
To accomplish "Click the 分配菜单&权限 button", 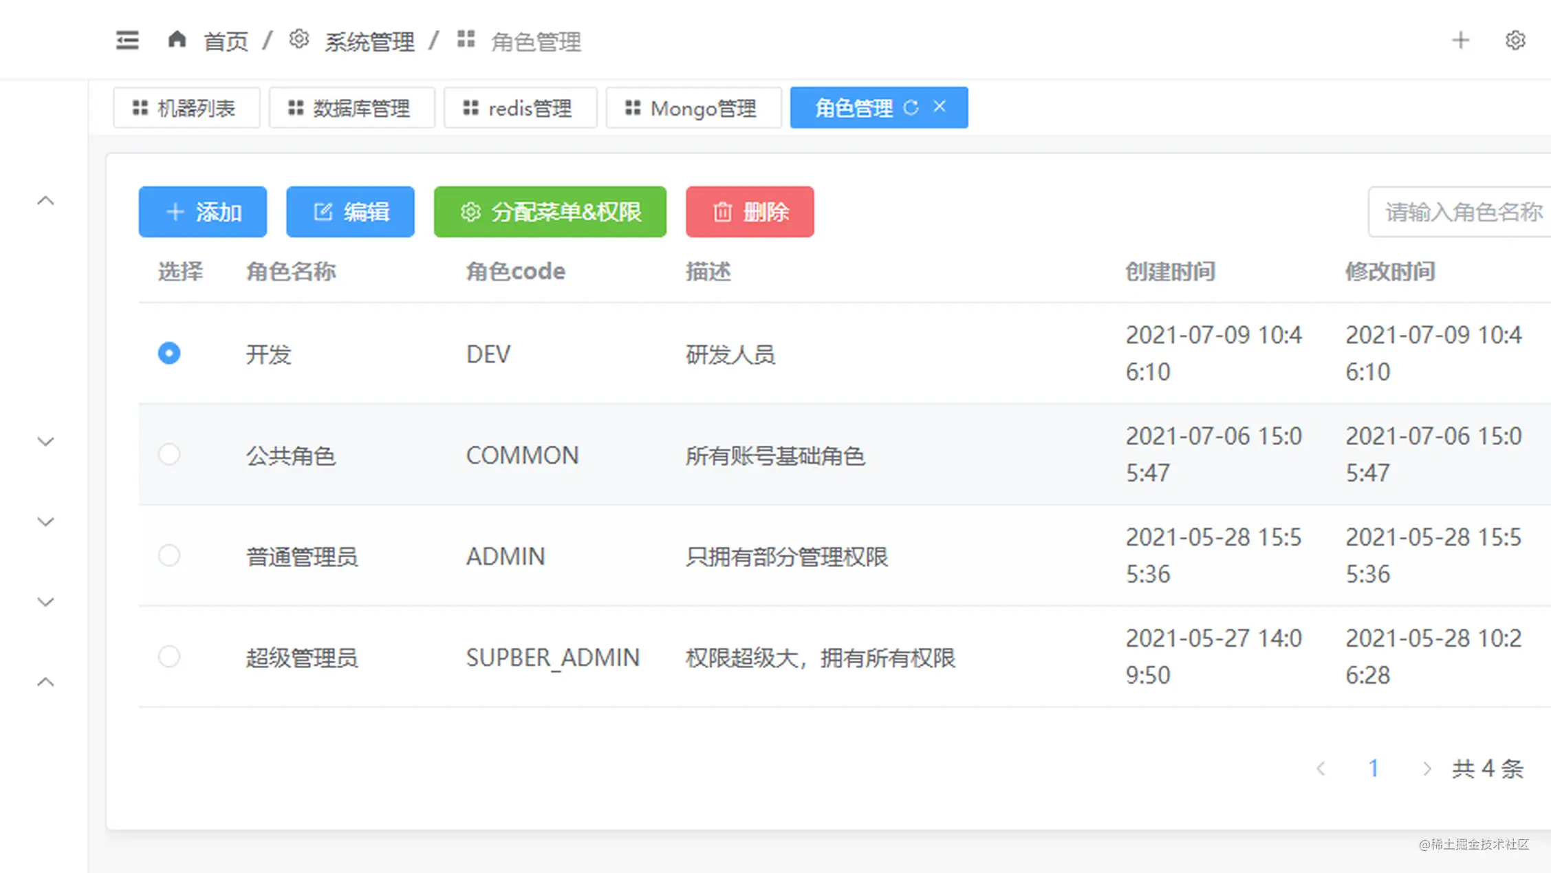I will (550, 212).
